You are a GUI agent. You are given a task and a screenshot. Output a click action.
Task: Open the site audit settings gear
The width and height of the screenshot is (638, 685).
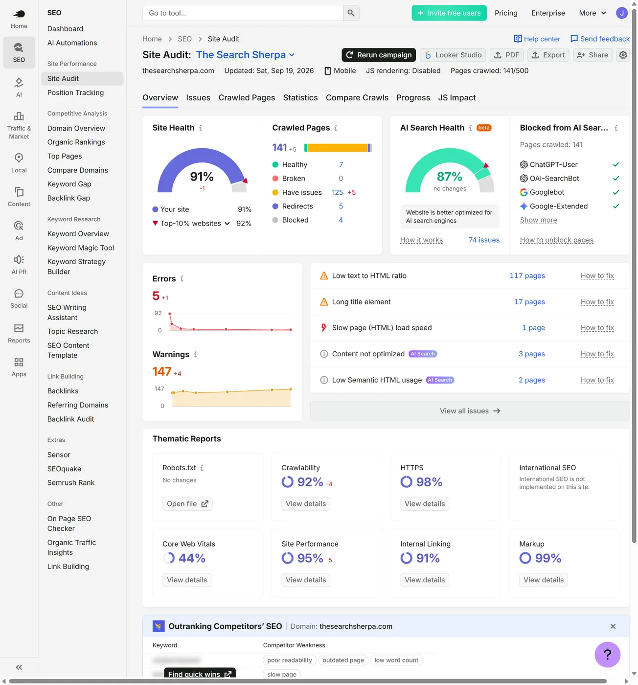coord(623,55)
